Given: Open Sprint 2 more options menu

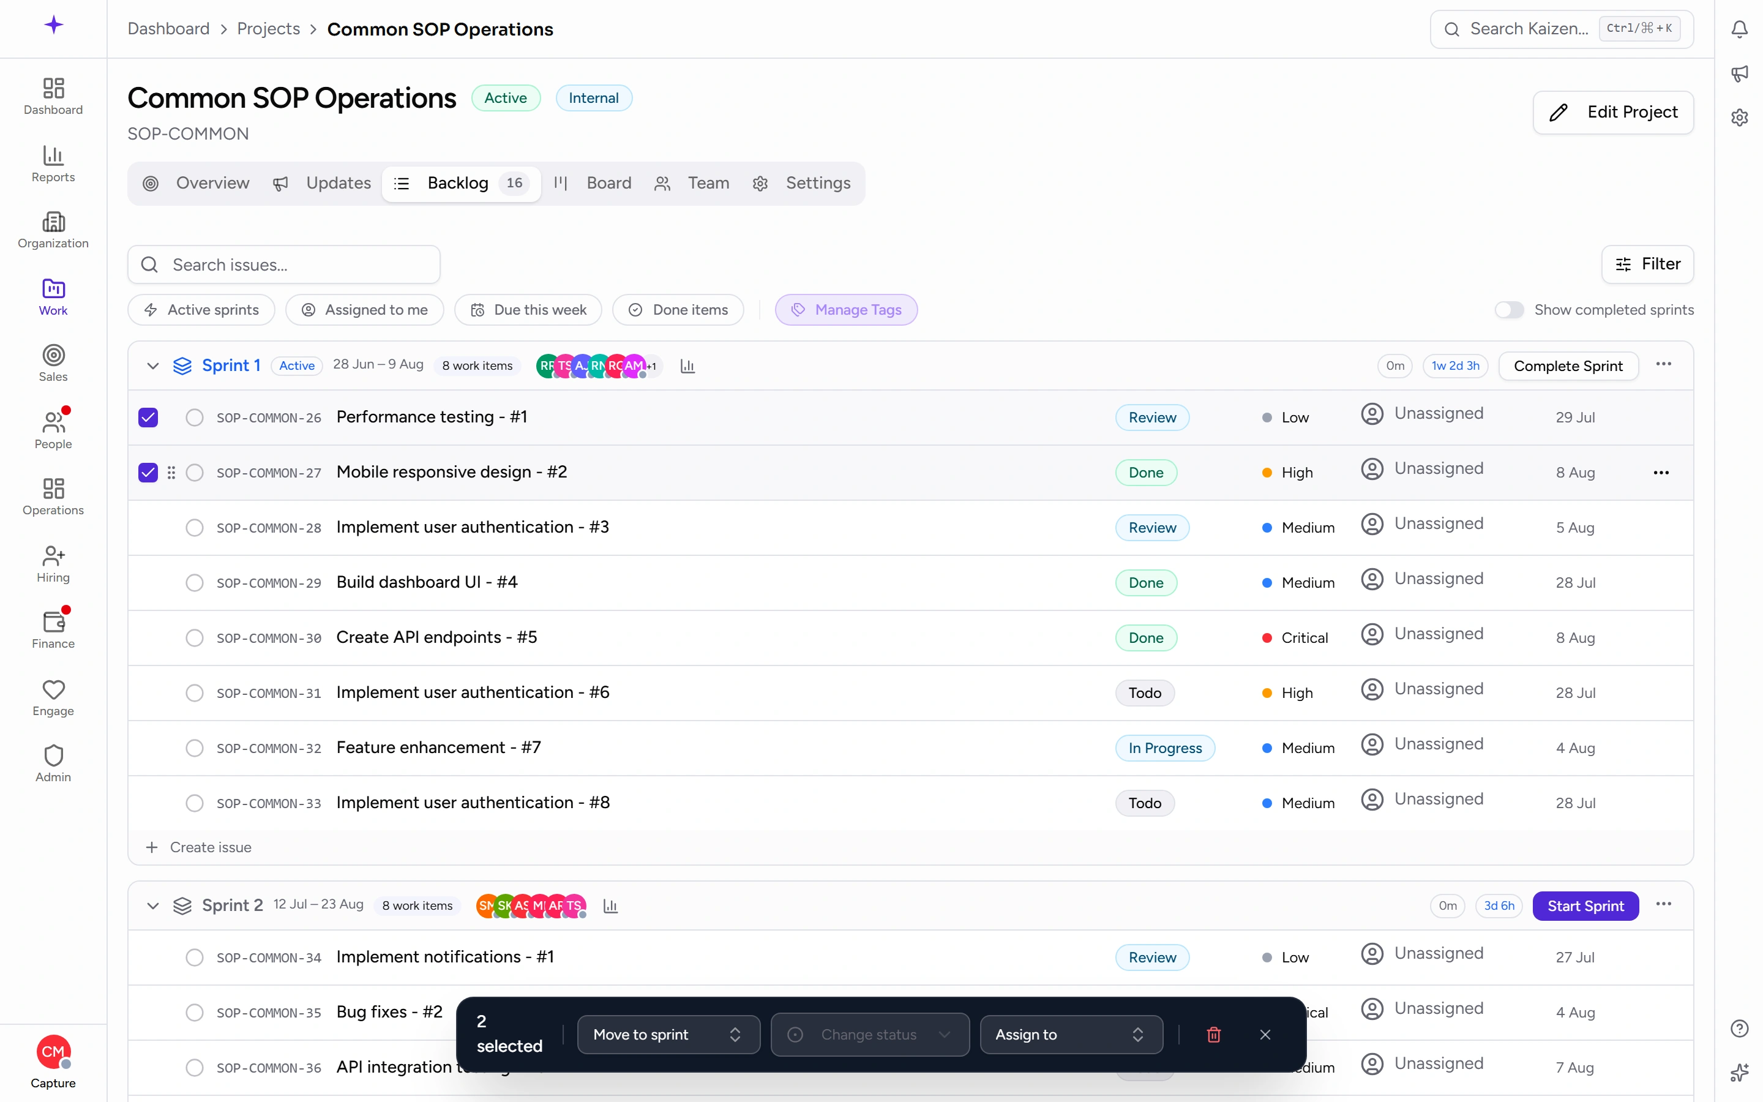Looking at the screenshot, I should tap(1663, 904).
